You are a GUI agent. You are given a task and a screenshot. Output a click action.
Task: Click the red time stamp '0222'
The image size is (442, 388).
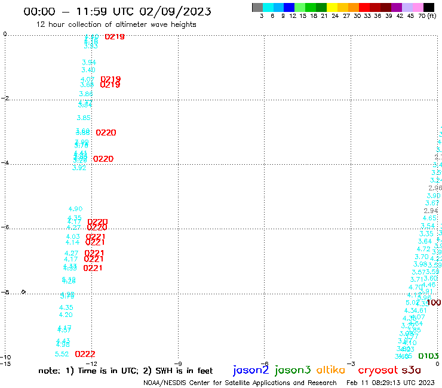coord(85,354)
